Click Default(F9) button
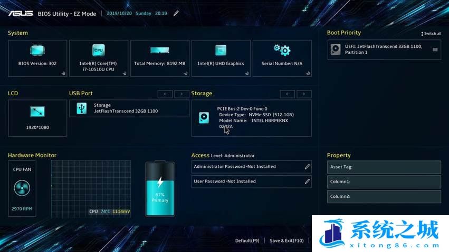Image resolution: width=449 pixels, height=252 pixels. click(247, 240)
